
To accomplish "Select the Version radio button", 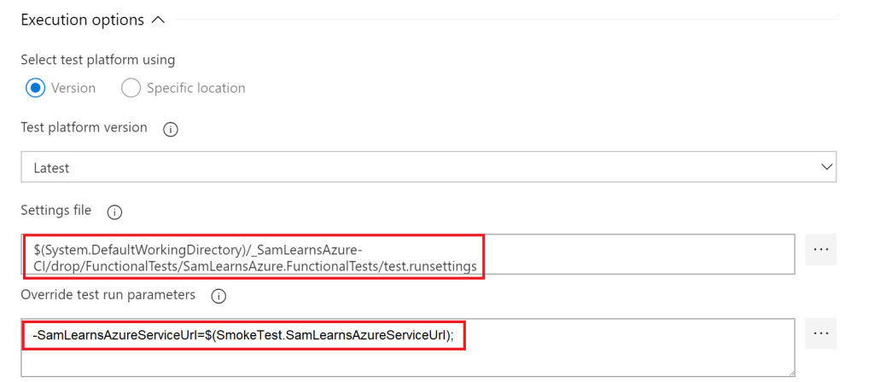I will (36, 88).
